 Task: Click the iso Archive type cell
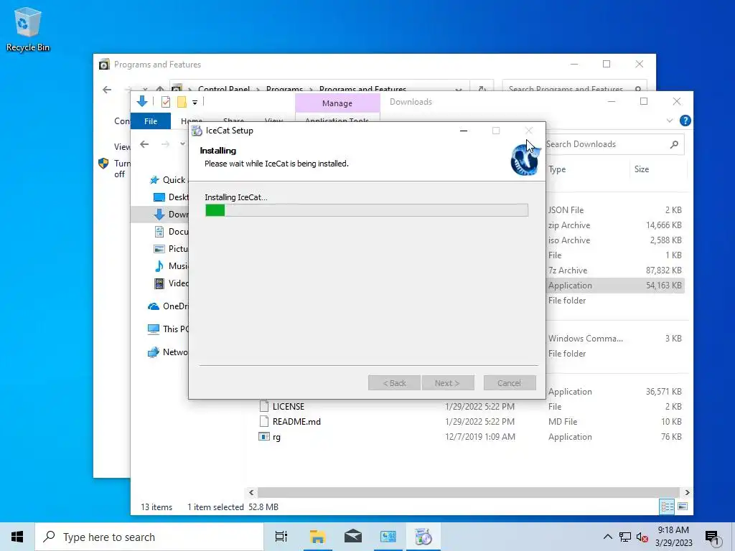(569, 240)
